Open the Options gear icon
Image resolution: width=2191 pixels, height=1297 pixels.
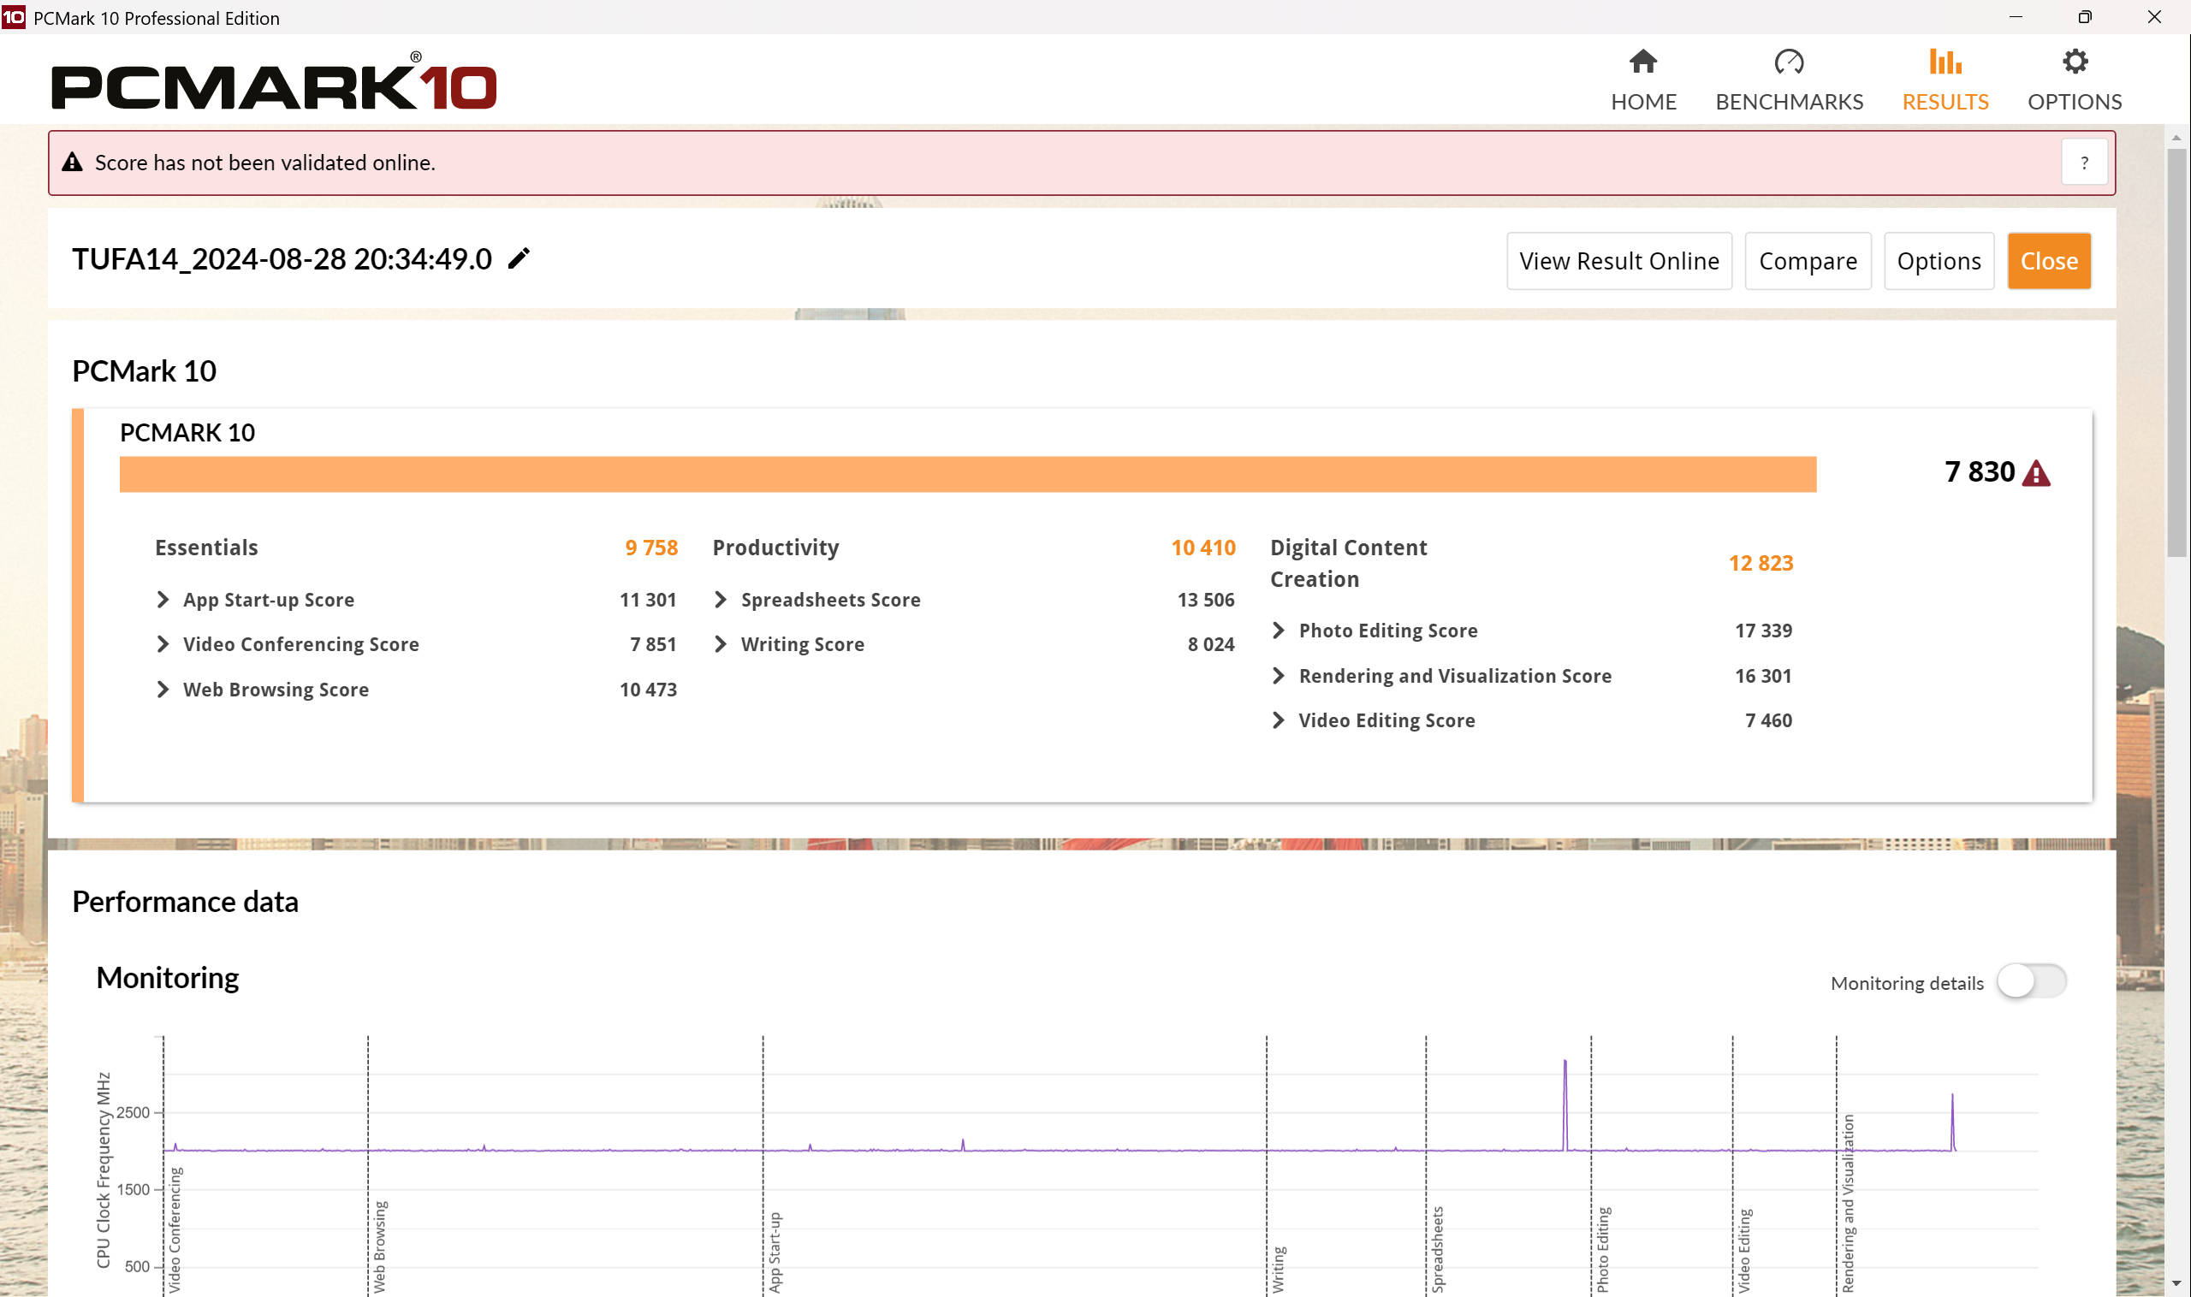(2074, 62)
